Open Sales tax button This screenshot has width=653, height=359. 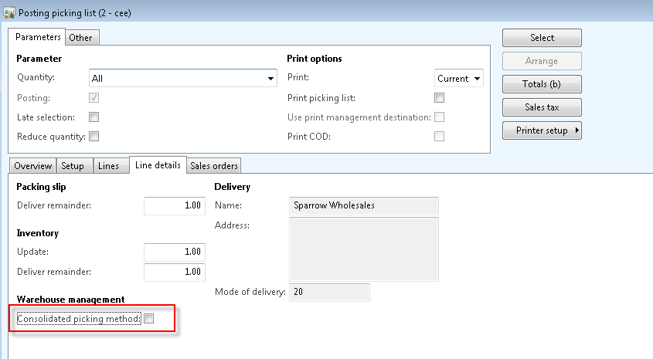pyautogui.click(x=542, y=107)
